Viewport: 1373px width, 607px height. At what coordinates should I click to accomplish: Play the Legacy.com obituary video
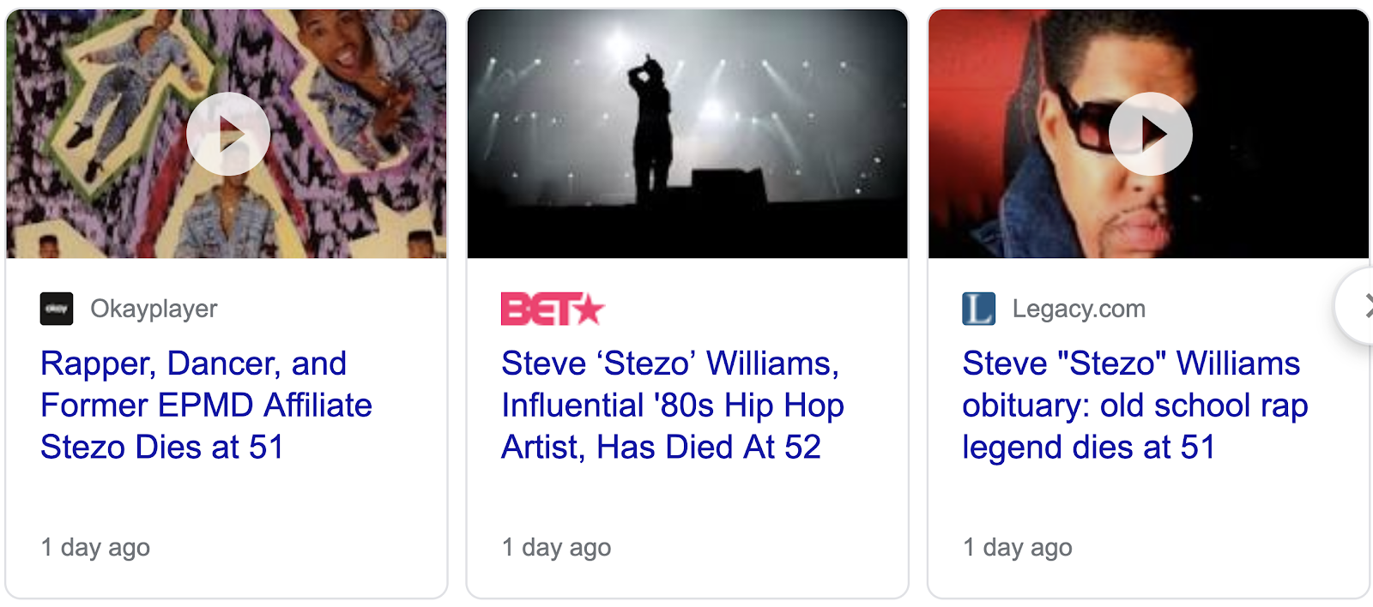(x=1150, y=135)
